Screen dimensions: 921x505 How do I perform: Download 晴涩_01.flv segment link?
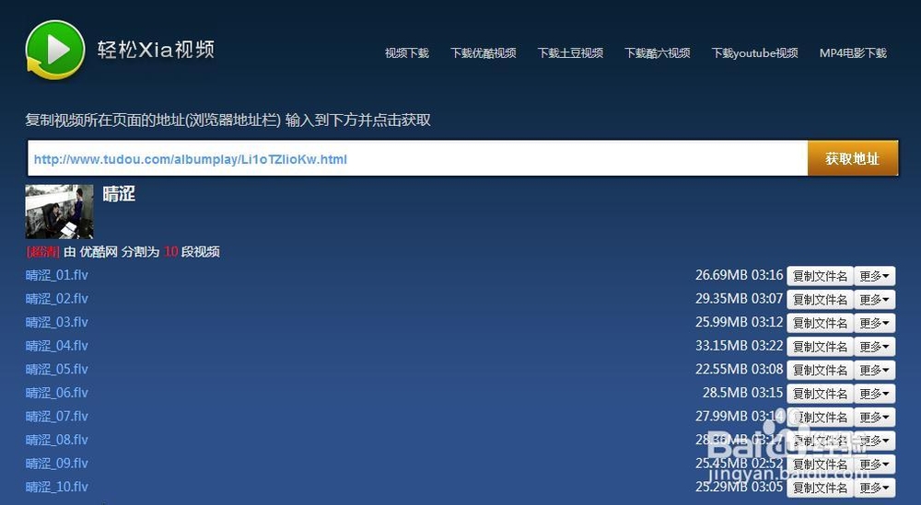point(57,275)
